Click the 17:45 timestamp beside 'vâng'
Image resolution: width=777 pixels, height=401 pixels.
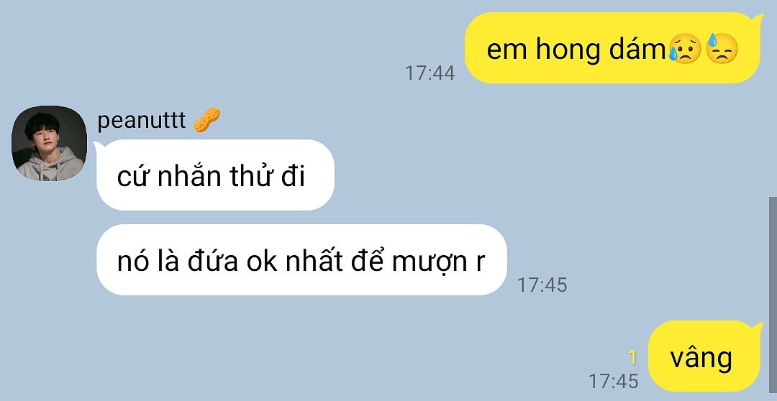(613, 381)
